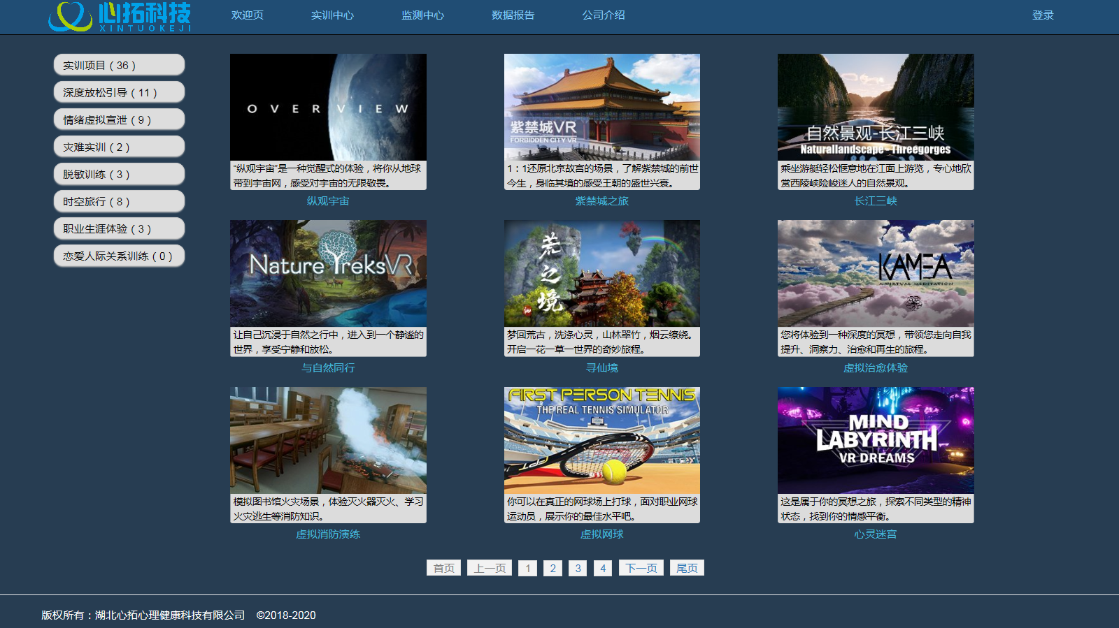
Task: Jump to last page with 尾页
Action: point(687,568)
